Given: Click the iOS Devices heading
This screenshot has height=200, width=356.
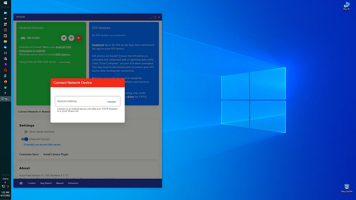Looking at the screenshot, I should 101,28.
